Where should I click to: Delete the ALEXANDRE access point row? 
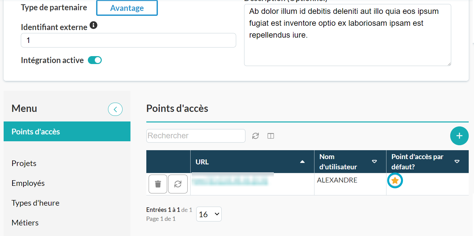point(158,184)
